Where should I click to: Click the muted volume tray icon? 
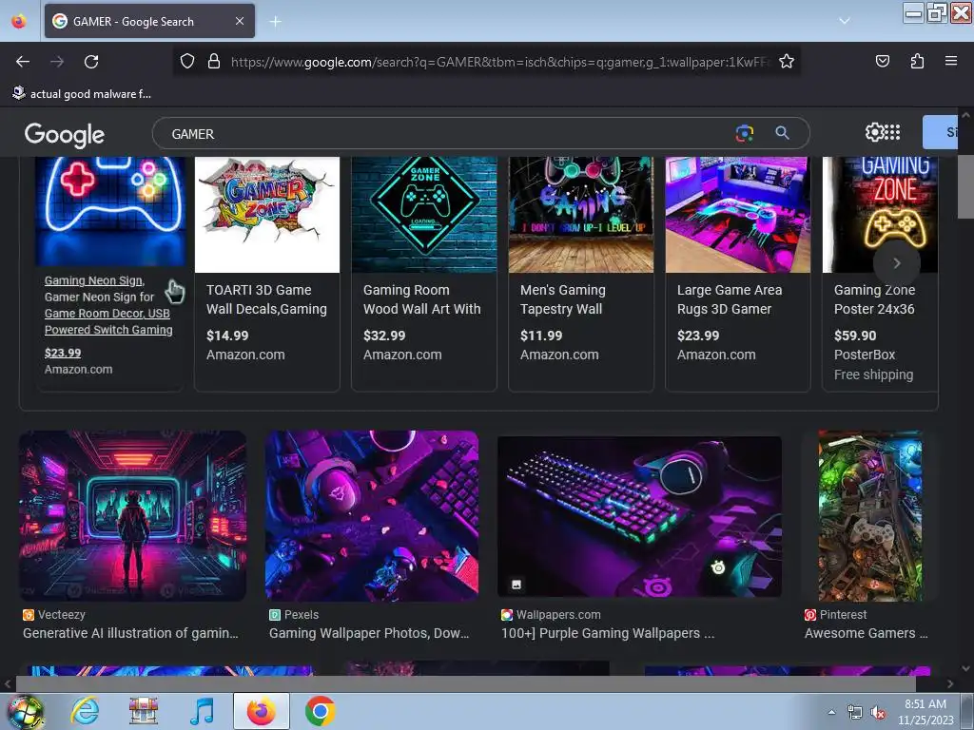(877, 713)
